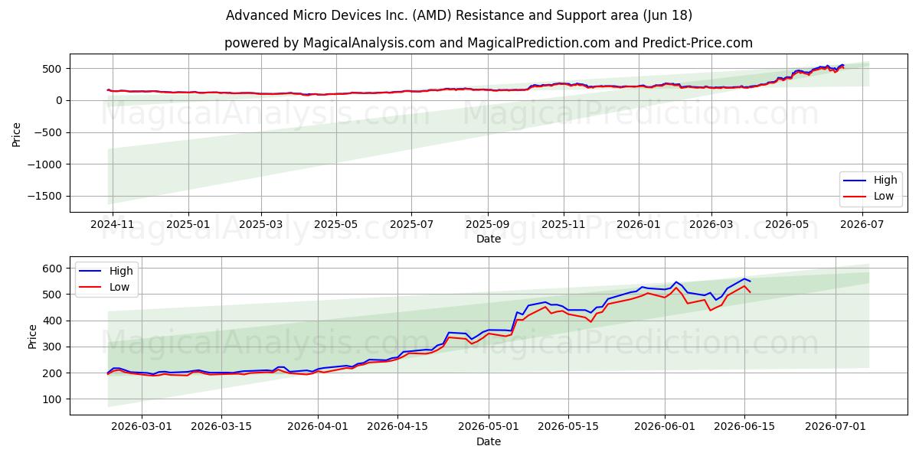
Task: Click the '500' price tick in upper chart
Action: click(x=54, y=69)
